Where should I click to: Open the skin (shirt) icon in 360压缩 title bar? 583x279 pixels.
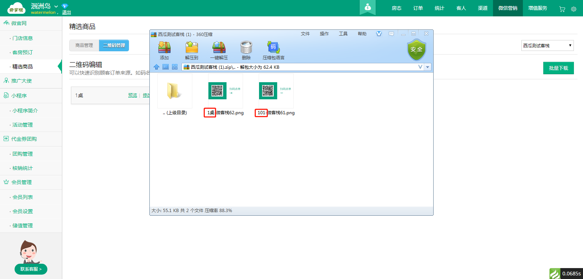coord(379,34)
